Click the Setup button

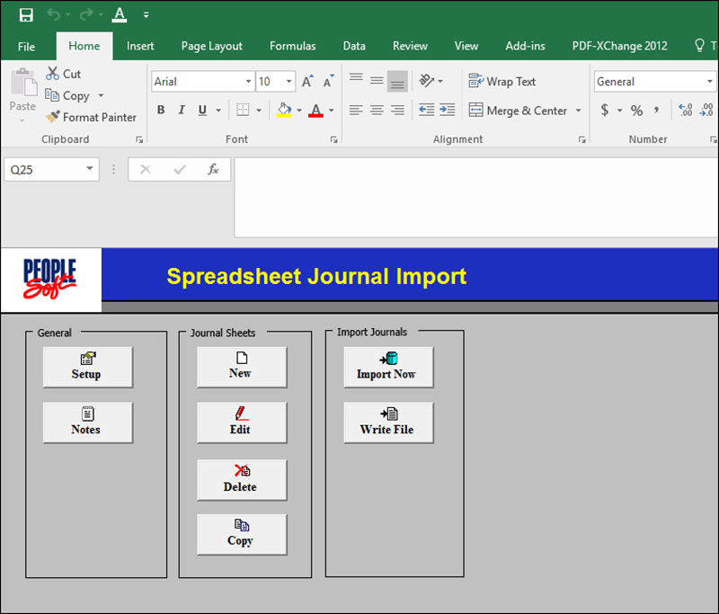[87, 367]
